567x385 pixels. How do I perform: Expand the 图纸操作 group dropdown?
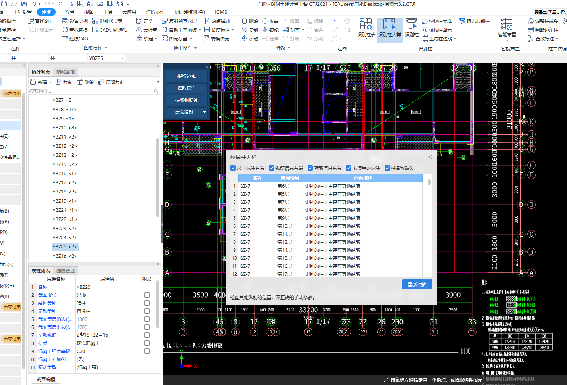tap(106, 48)
